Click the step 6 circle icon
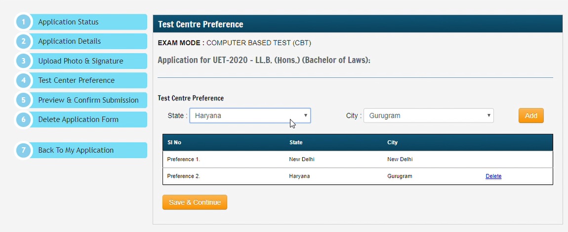 point(23,120)
